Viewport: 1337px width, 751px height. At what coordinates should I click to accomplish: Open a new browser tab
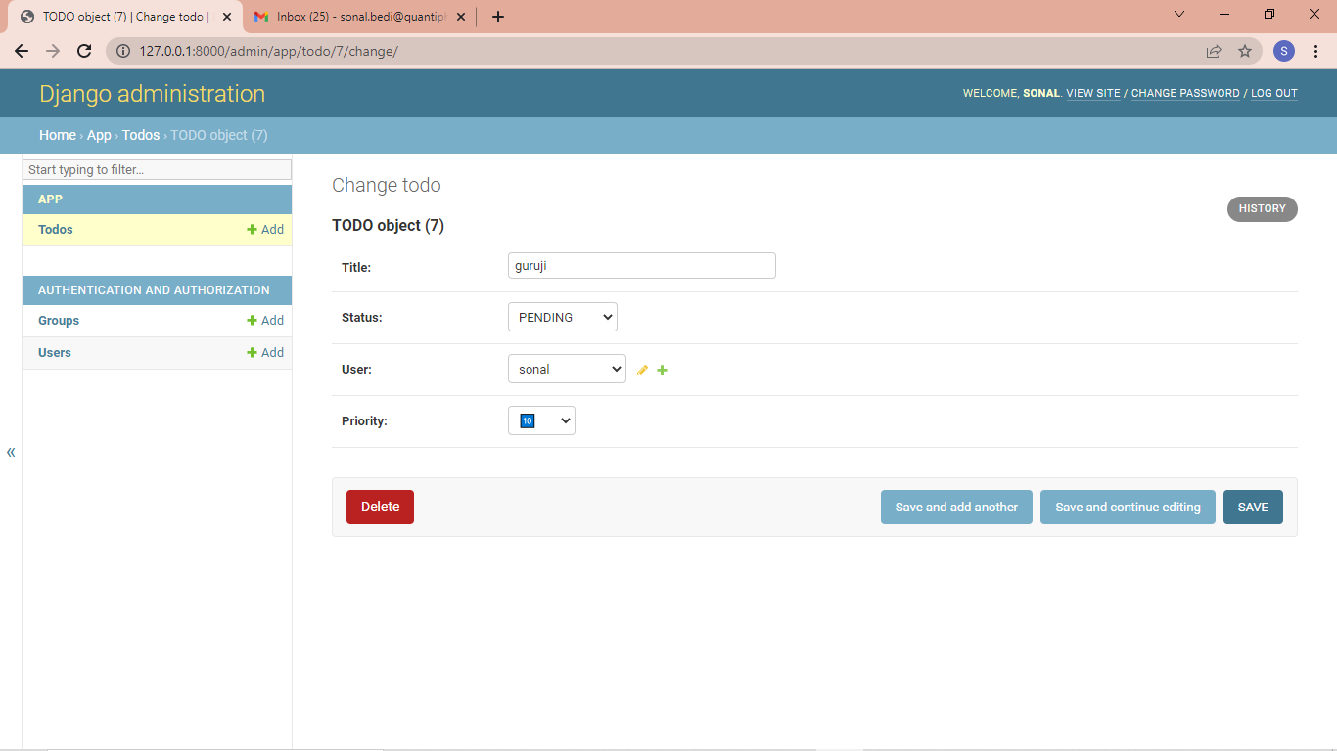click(x=499, y=17)
